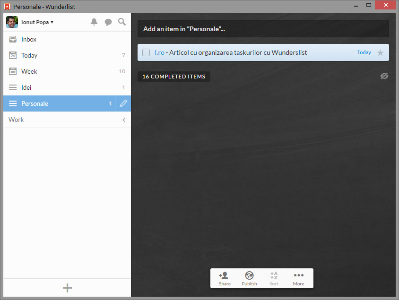Click the Share button

[x=225, y=279]
